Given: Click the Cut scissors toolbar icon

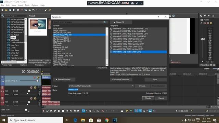Looking at the screenshot, I should pos(22,10).
